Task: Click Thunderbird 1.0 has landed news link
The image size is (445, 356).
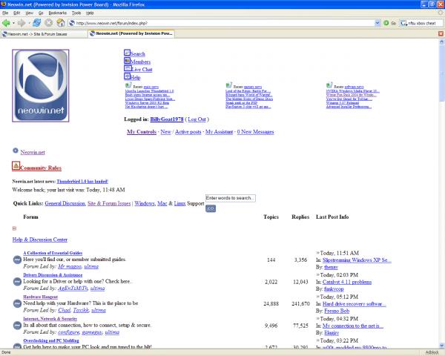Action: point(82,181)
